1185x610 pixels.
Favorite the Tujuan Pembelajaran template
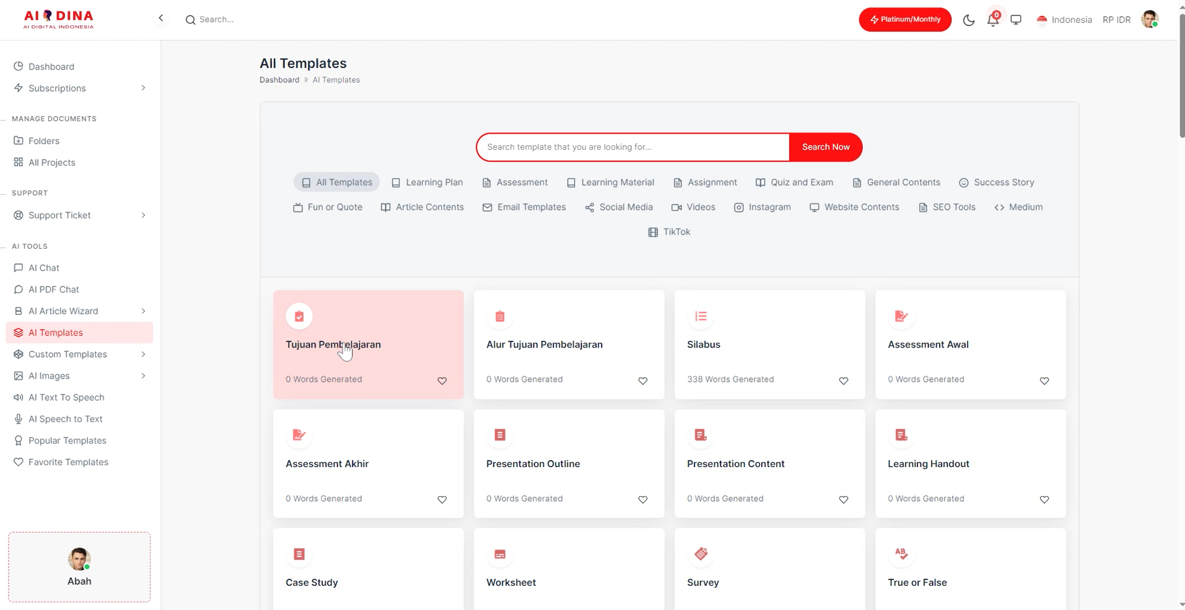[442, 381]
